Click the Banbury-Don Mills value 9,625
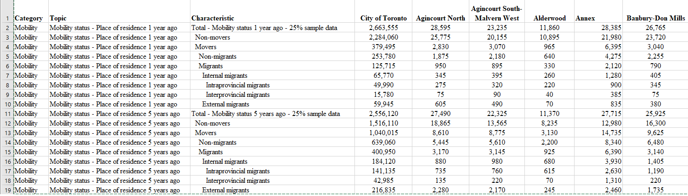 click(x=656, y=133)
